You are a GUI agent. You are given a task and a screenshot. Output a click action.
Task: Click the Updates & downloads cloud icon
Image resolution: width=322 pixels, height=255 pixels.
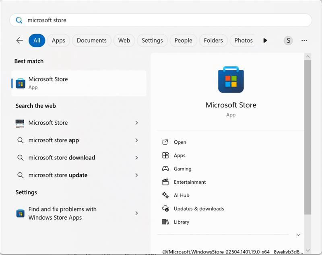pos(165,208)
